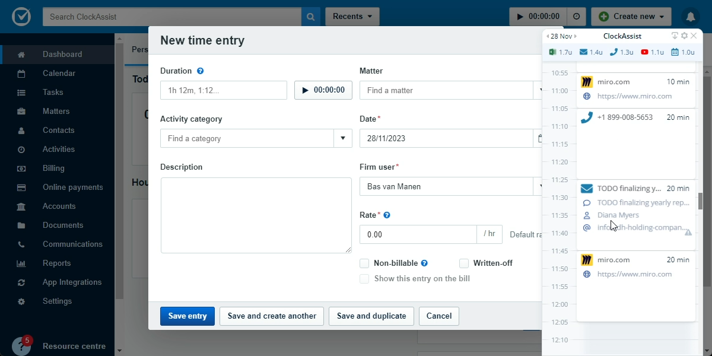Open the Reports menu item
The width and height of the screenshot is (712, 356).
pyautogui.click(x=55, y=263)
